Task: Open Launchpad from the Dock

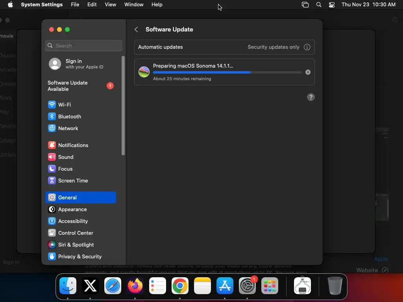Action: point(270,285)
